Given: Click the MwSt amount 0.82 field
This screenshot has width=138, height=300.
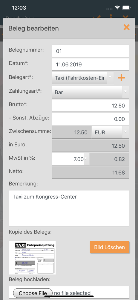Looking at the screenshot, I should tap(109, 159).
